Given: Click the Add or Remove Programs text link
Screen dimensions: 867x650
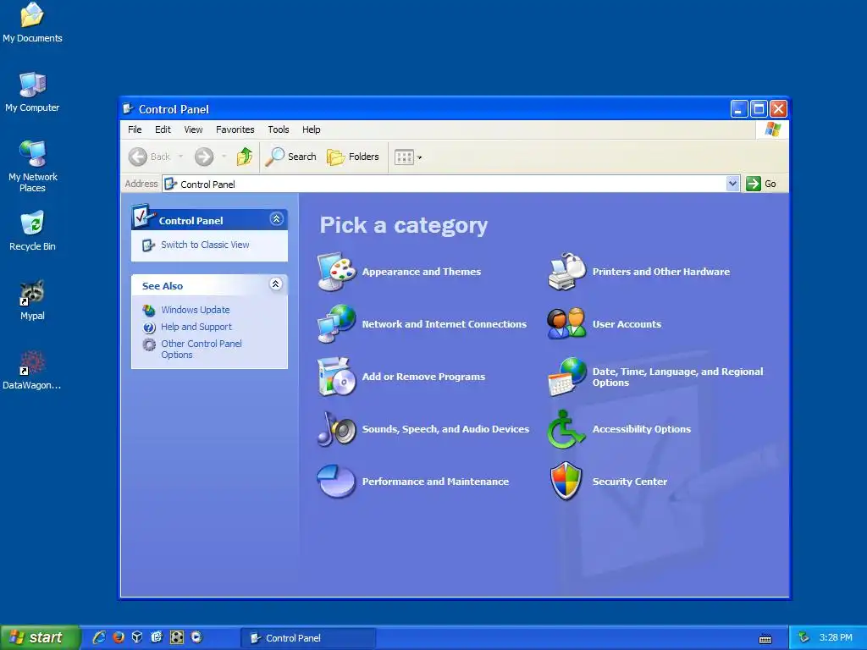Looking at the screenshot, I should pyautogui.click(x=423, y=377).
